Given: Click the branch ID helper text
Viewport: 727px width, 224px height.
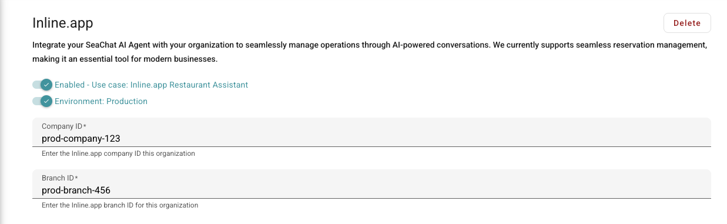Looking at the screenshot, I should coord(120,205).
